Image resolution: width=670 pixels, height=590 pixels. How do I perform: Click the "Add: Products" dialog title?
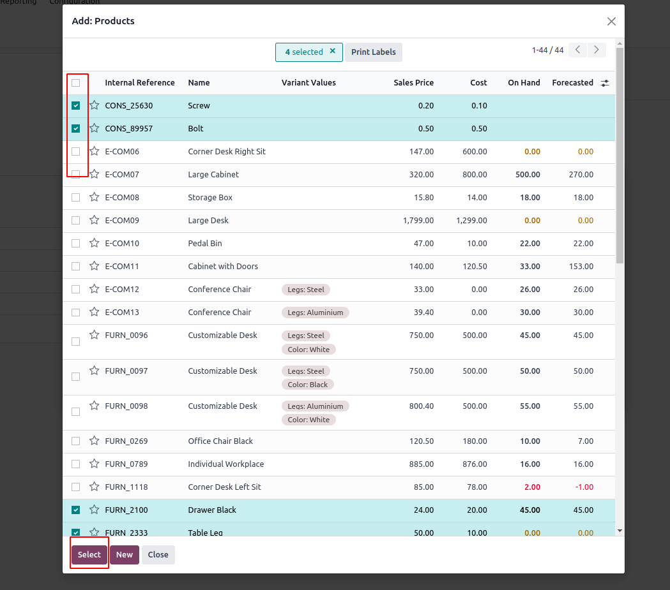pos(103,21)
